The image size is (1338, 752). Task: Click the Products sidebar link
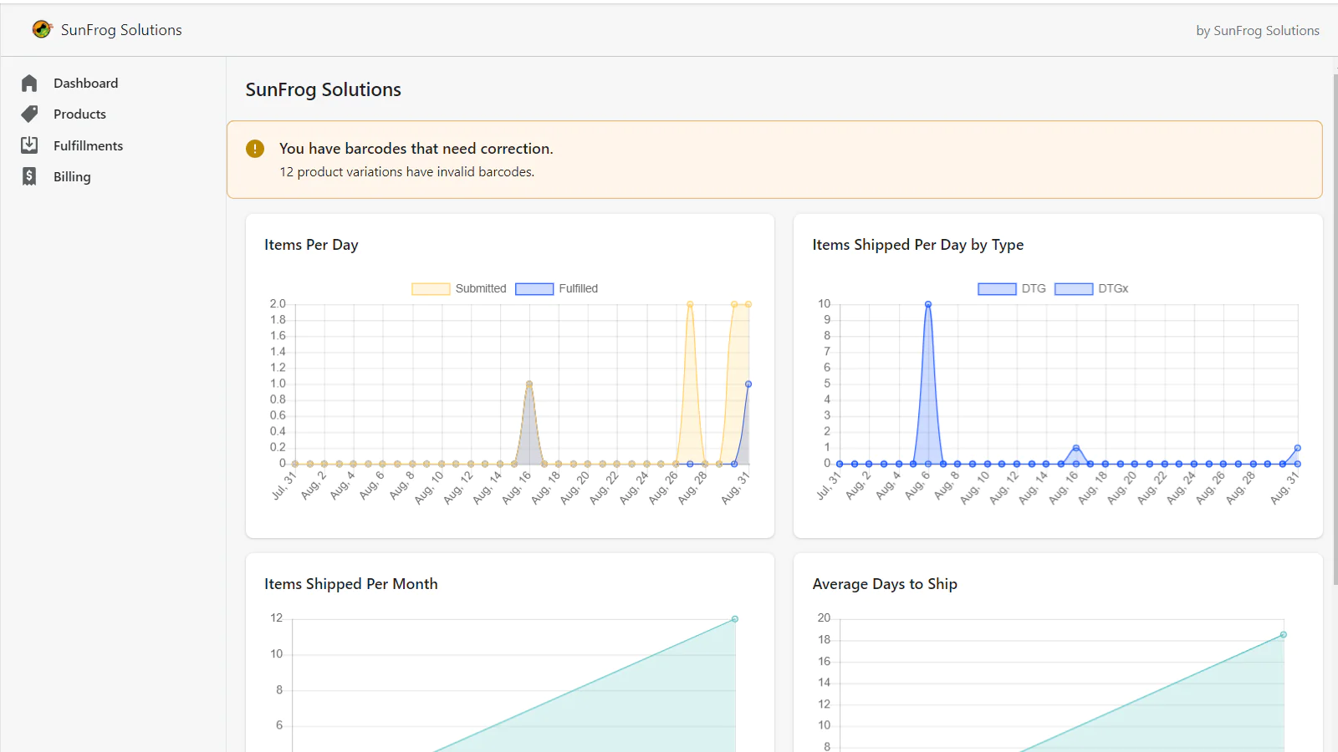point(79,114)
